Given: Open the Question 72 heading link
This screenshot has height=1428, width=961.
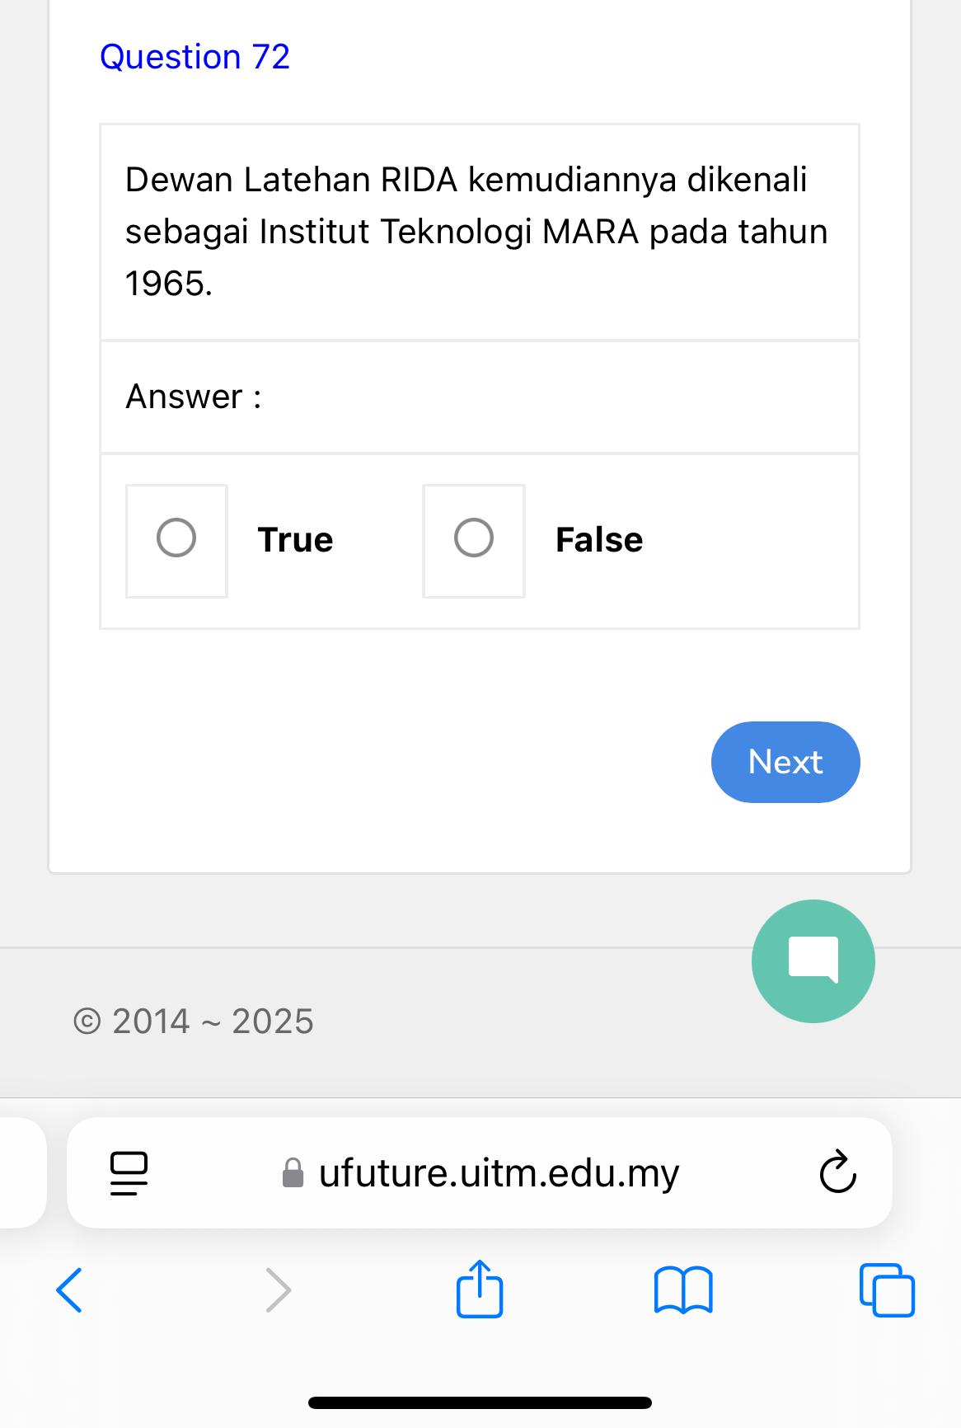Looking at the screenshot, I should (x=195, y=56).
